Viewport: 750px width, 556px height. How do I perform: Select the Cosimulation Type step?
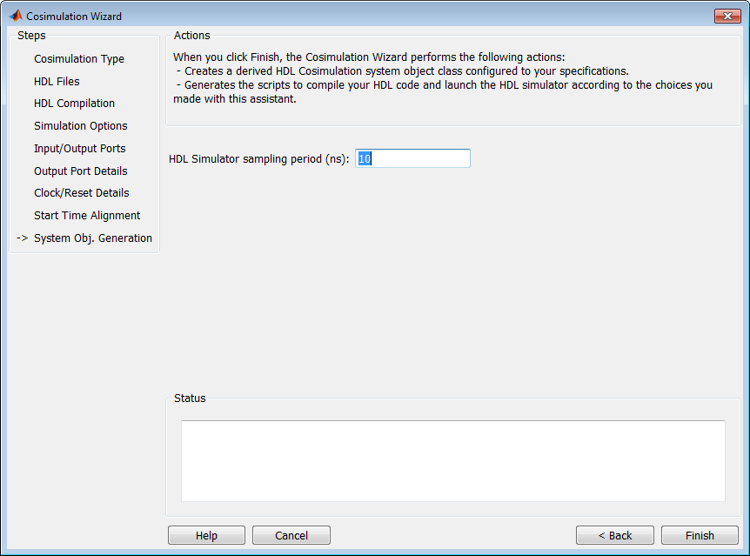(x=79, y=59)
